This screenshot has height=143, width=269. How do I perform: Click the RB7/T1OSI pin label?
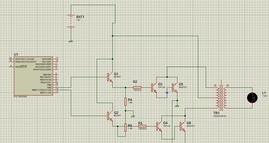click(x=46, y=93)
